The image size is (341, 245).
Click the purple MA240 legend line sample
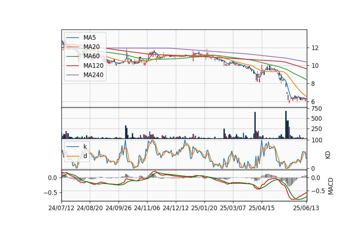[x=72, y=75]
